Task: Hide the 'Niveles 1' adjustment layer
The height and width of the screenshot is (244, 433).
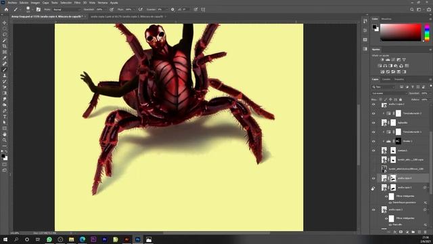Action: (x=373, y=141)
